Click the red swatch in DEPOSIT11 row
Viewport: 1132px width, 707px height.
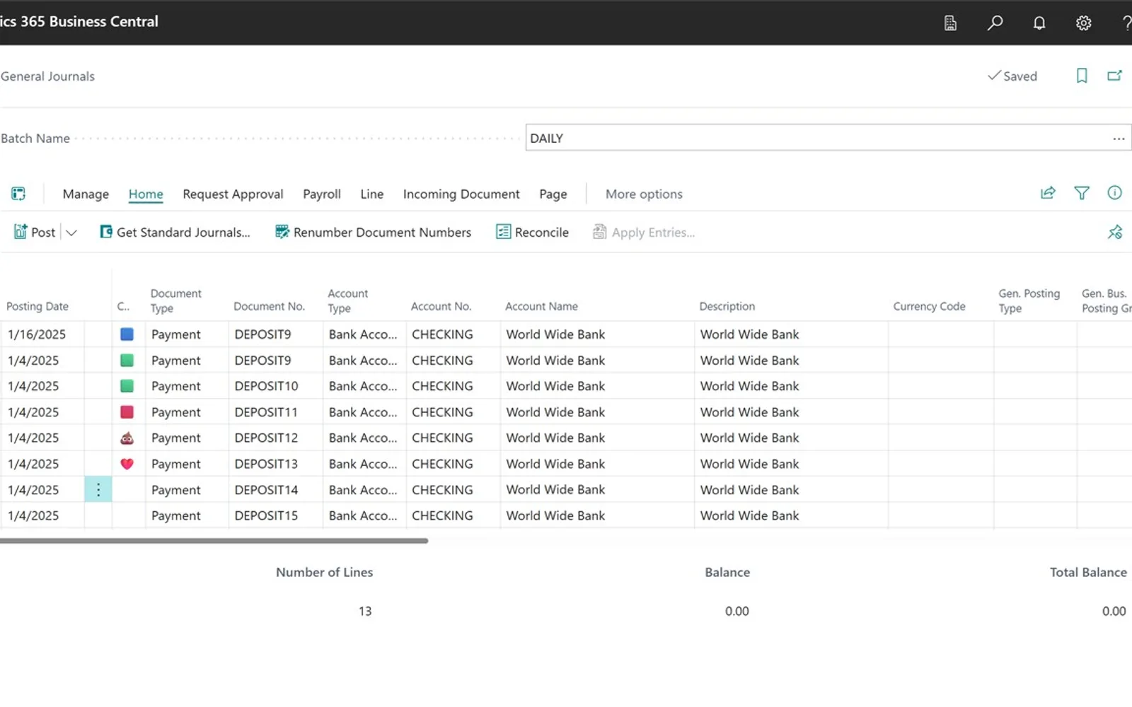[127, 412]
